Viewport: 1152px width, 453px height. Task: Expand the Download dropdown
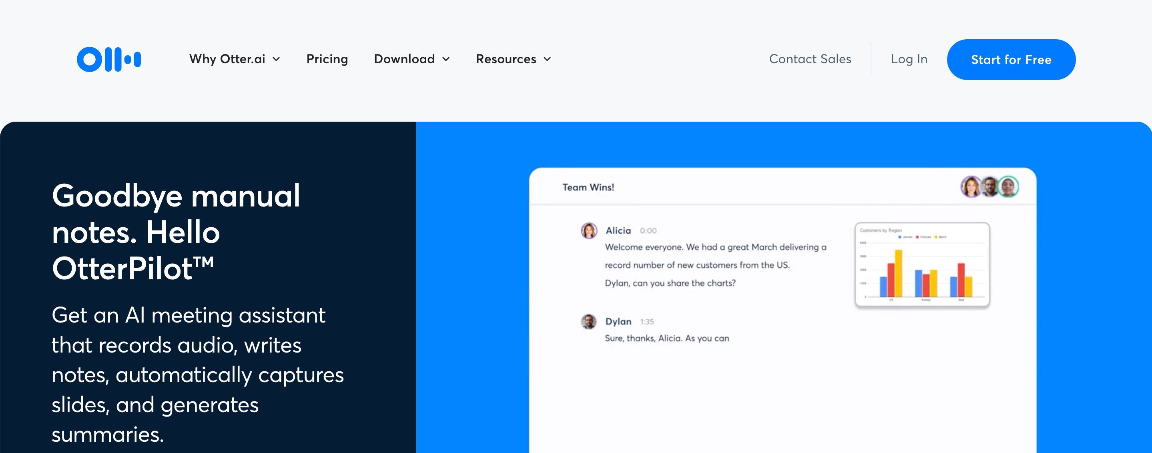(412, 59)
